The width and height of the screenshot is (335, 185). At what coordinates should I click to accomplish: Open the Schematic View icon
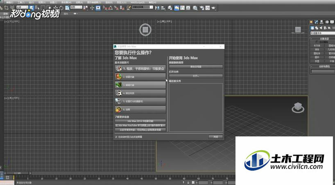click(x=188, y=8)
